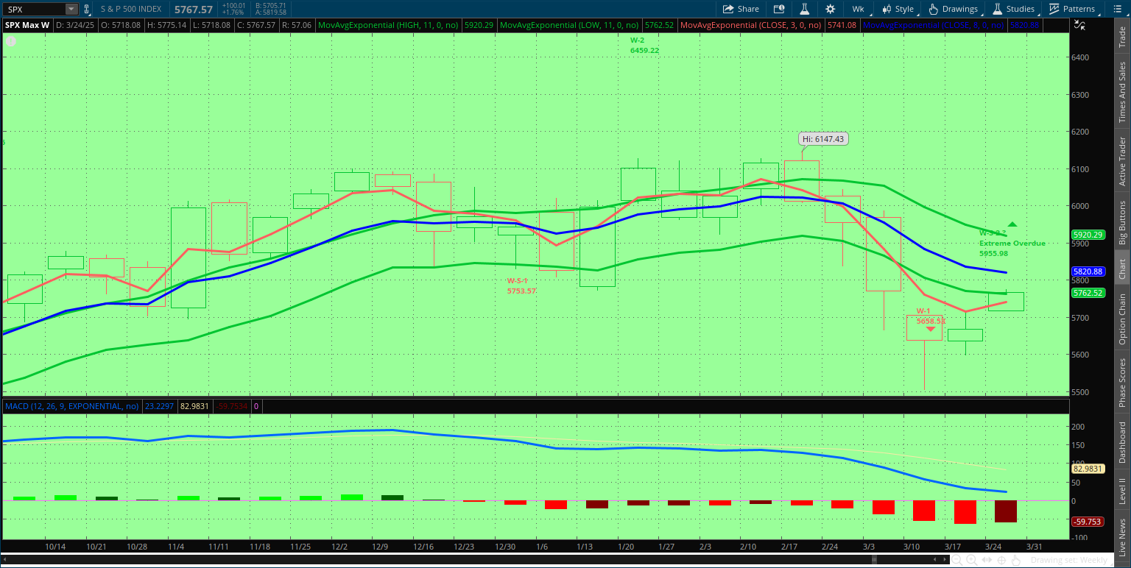
Task: Open the Drawings menu
Action: tap(953, 9)
